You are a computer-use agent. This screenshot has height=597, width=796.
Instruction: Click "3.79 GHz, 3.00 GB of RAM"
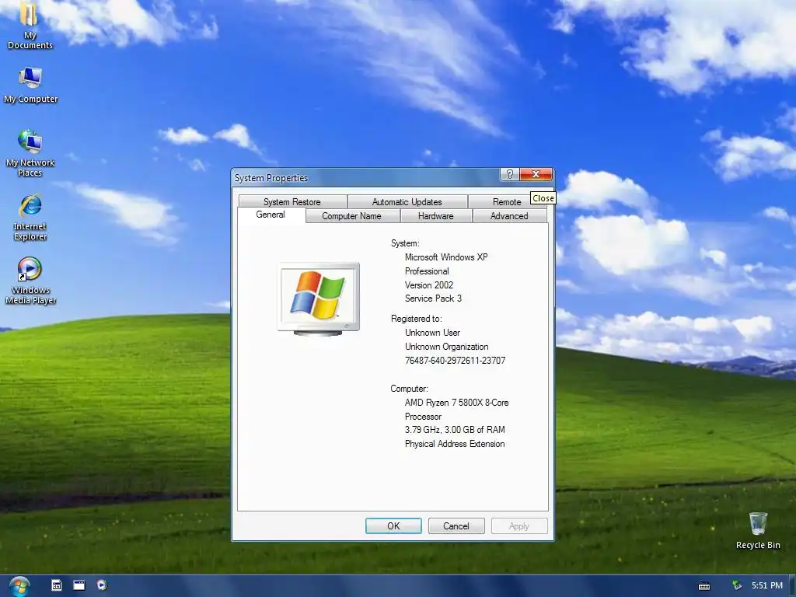(455, 429)
